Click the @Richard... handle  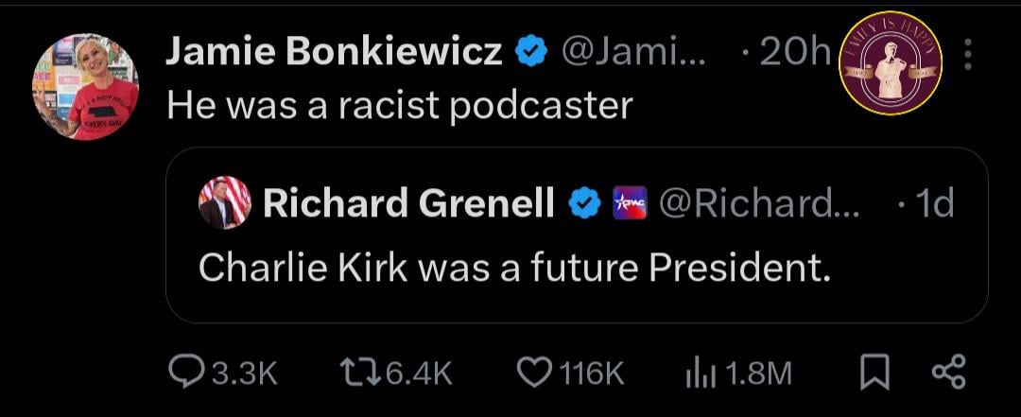tap(758, 202)
